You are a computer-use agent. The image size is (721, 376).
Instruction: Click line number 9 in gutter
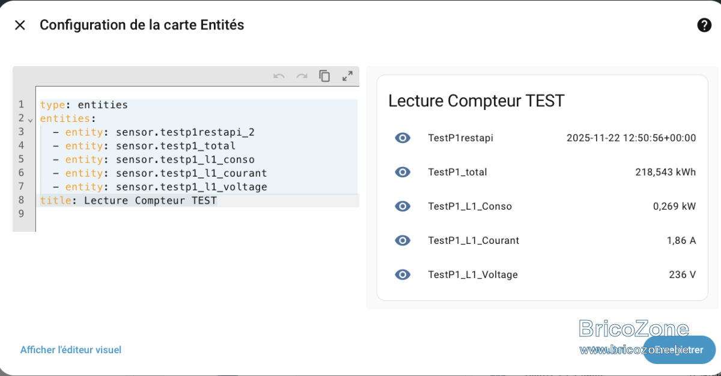pyautogui.click(x=21, y=214)
